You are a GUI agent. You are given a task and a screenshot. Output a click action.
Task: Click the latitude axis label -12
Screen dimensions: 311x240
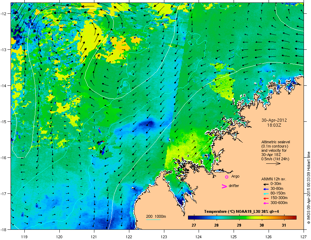click(4, 14)
